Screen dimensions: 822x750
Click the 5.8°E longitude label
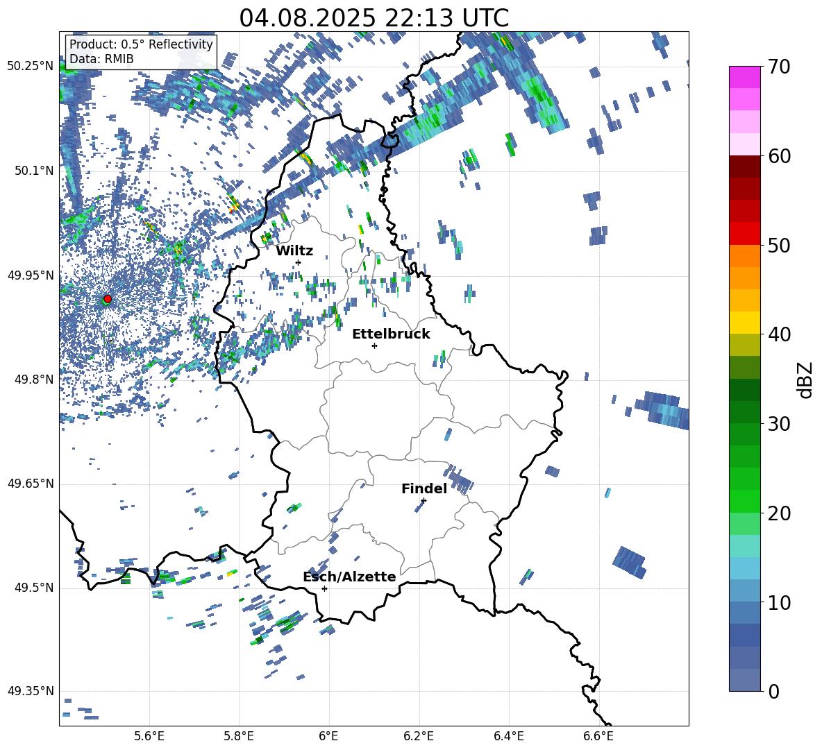coord(239,736)
